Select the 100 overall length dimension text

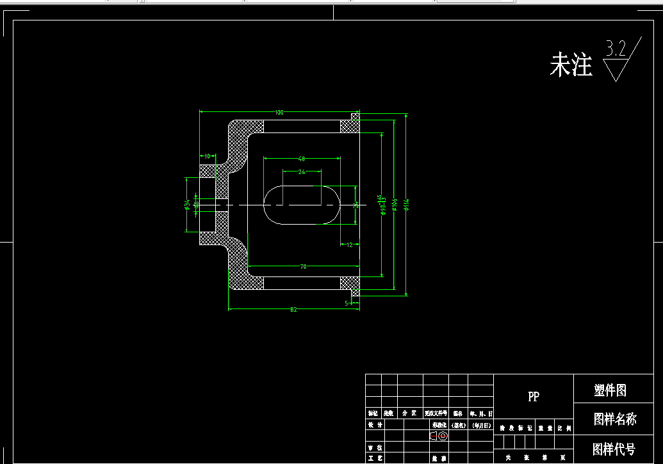point(279,113)
